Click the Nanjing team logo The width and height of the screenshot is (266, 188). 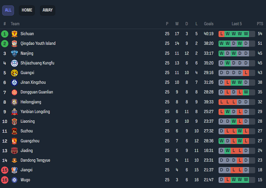14,53
